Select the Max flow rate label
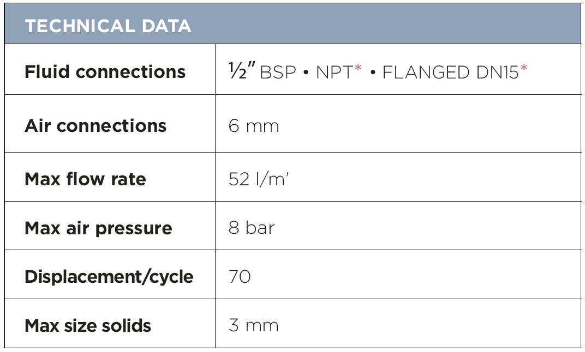The width and height of the screenshot is (585, 352). [85, 179]
